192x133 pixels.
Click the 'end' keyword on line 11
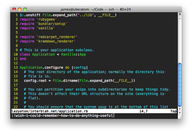23,59
